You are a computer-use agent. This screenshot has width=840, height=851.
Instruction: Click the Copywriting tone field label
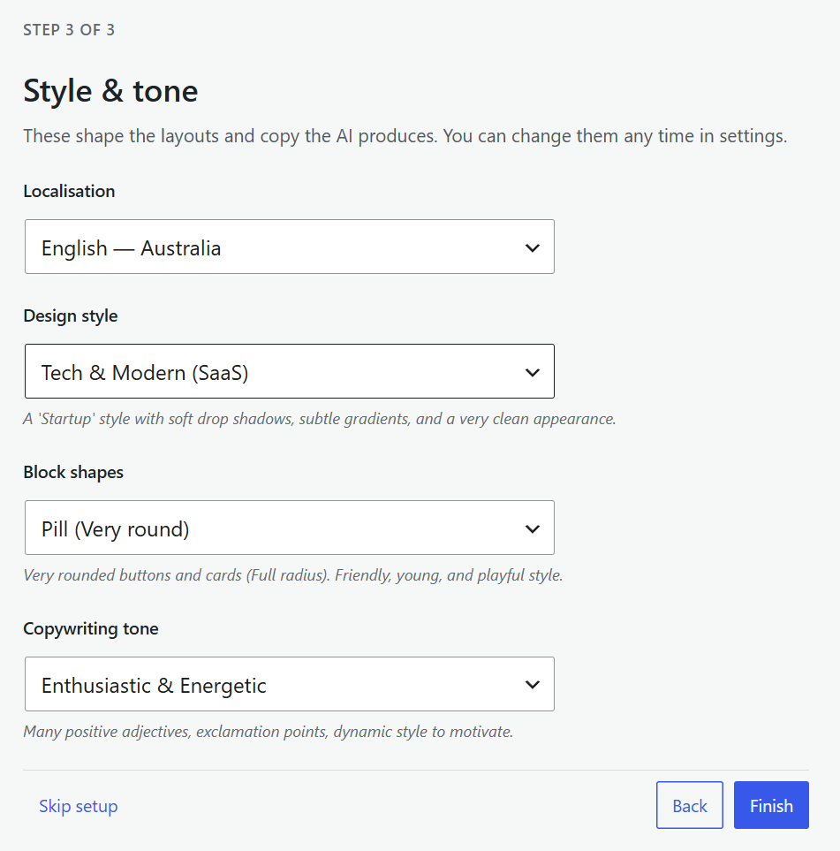pos(91,628)
